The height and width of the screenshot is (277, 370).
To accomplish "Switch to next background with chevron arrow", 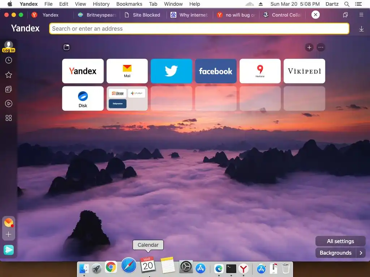I will click(x=361, y=253).
